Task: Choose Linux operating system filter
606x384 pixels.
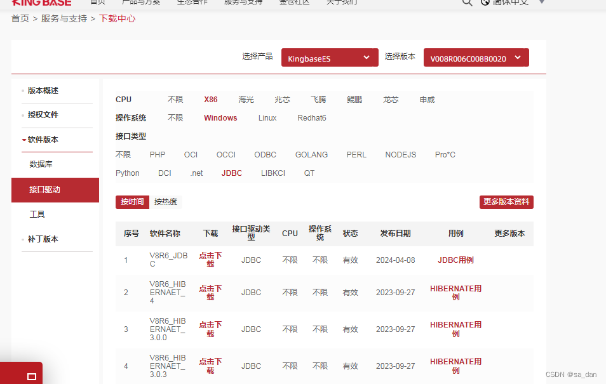Action: click(x=267, y=118)
